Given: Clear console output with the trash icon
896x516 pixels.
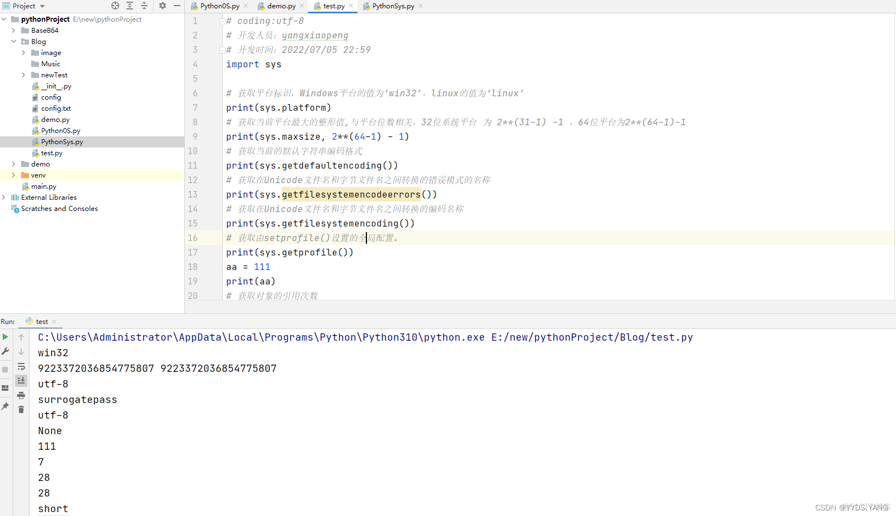Looking at the screenshot, I should 21,410.
